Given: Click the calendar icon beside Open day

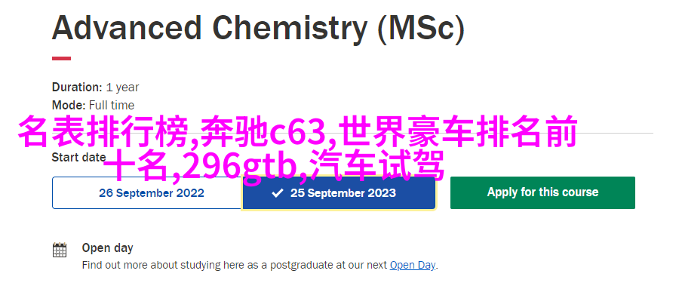Looking at the screenshot, I should pos(60,251).
